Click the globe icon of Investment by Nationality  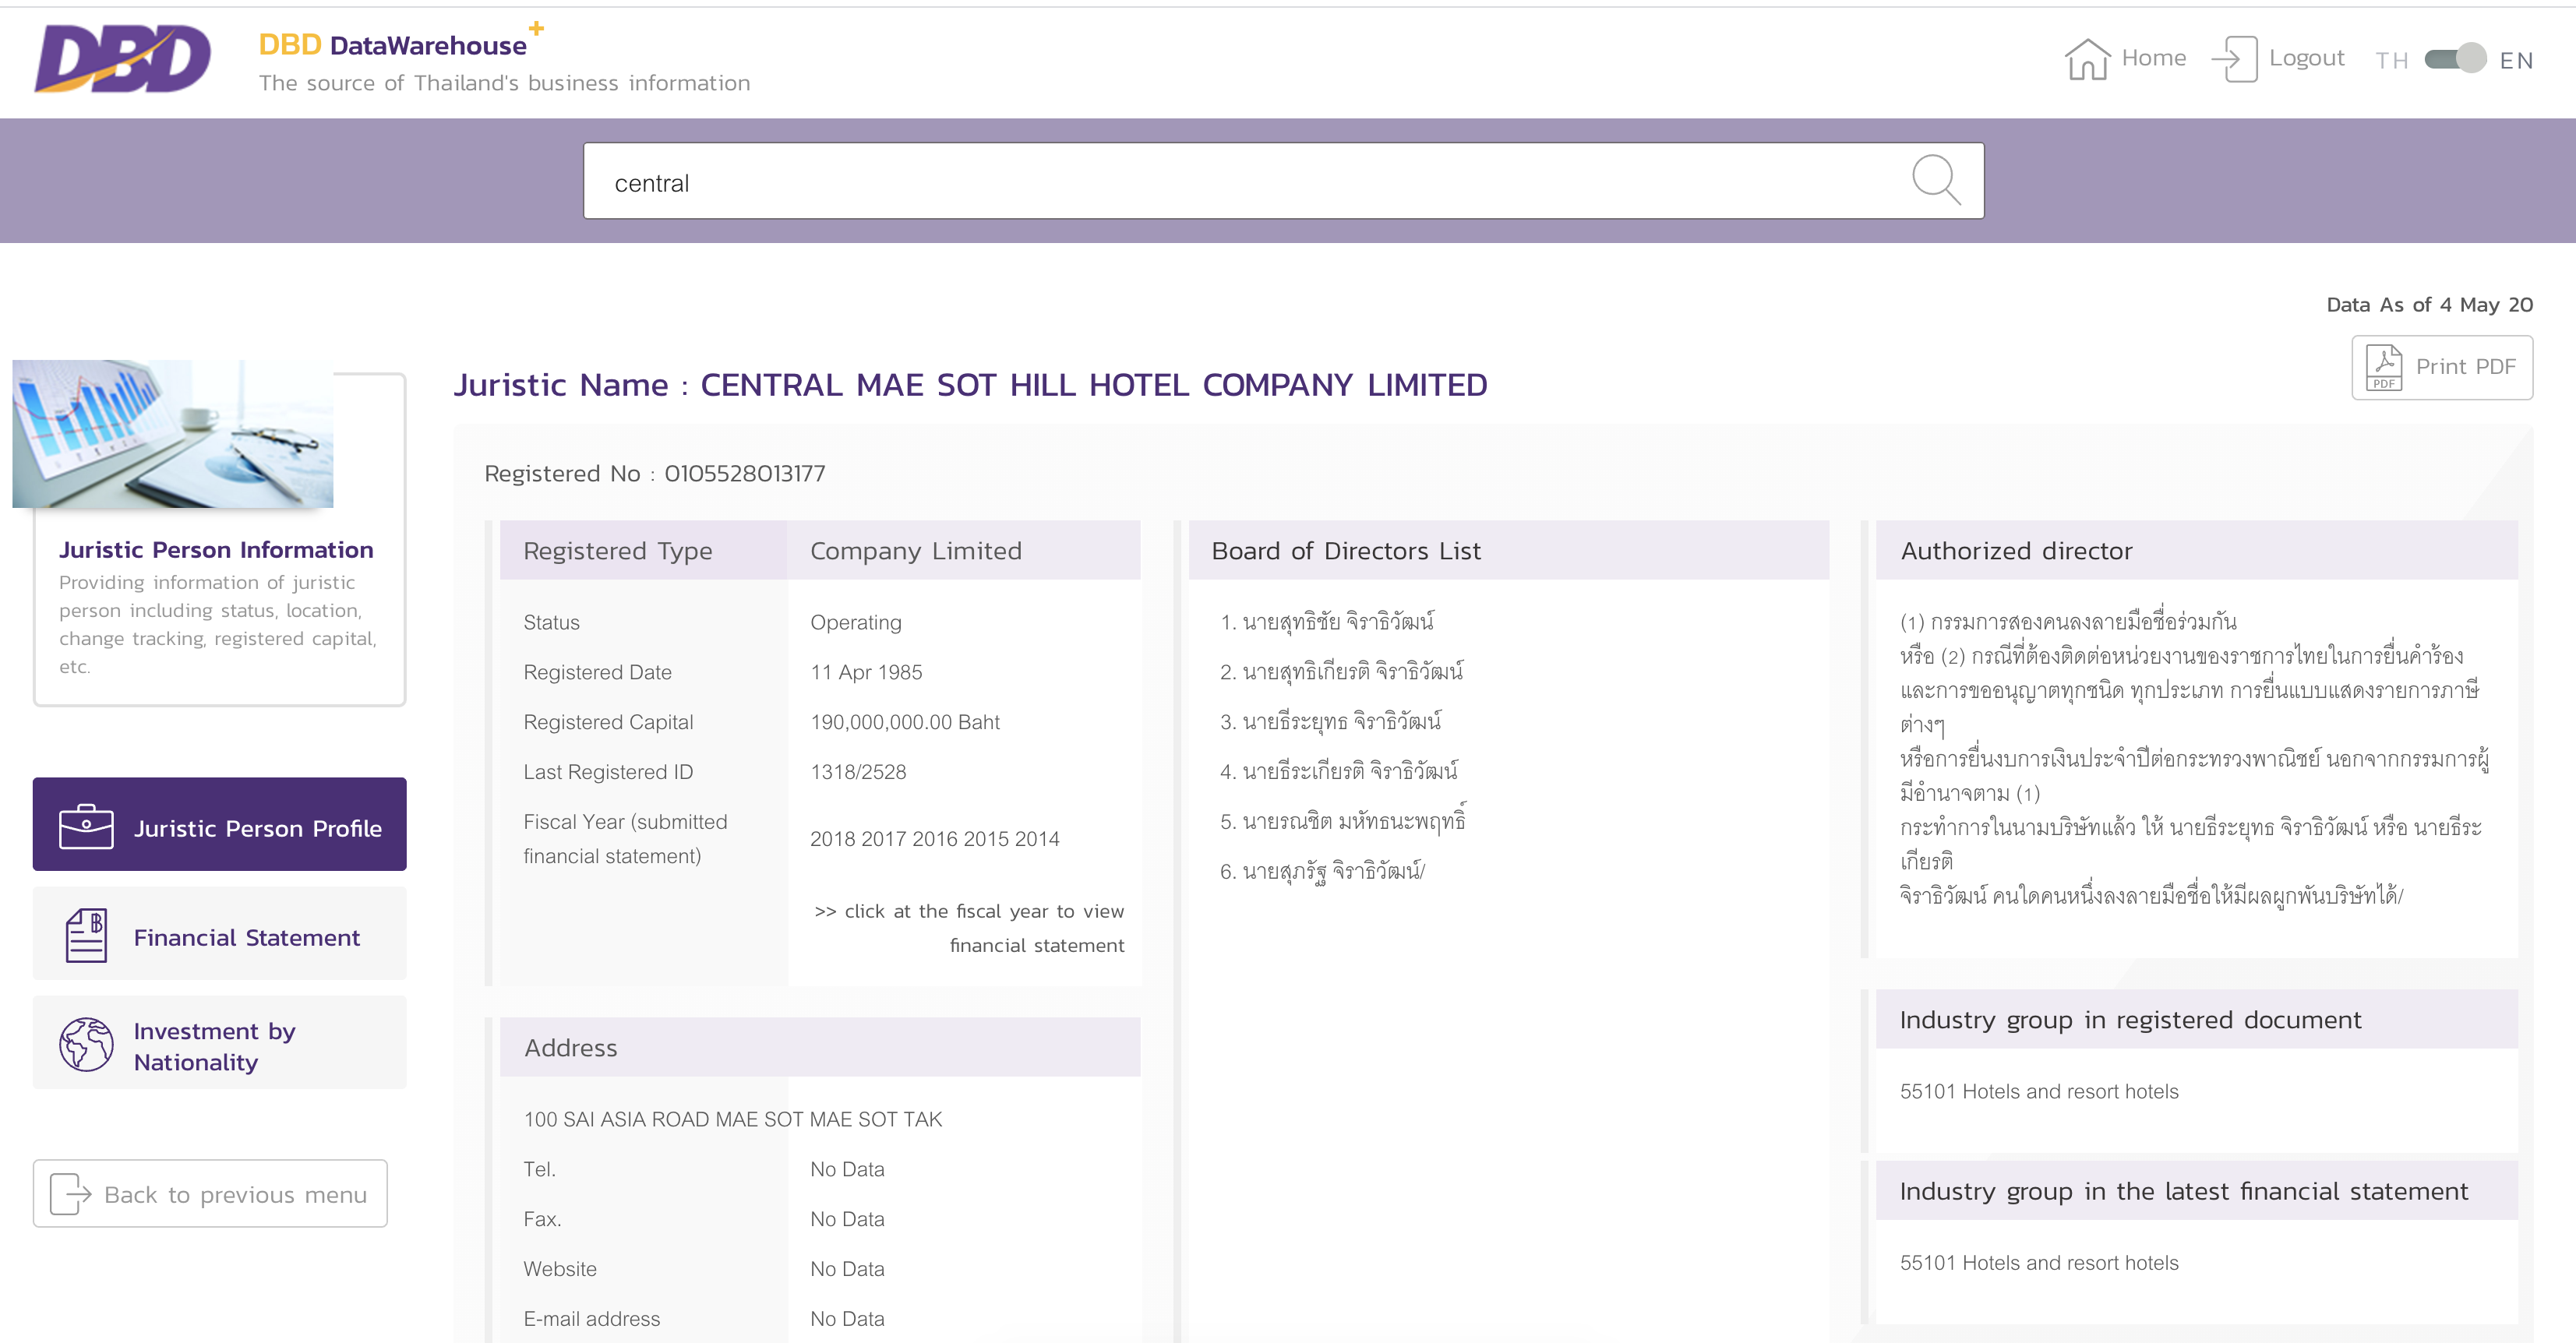(x=86, y=1044)
